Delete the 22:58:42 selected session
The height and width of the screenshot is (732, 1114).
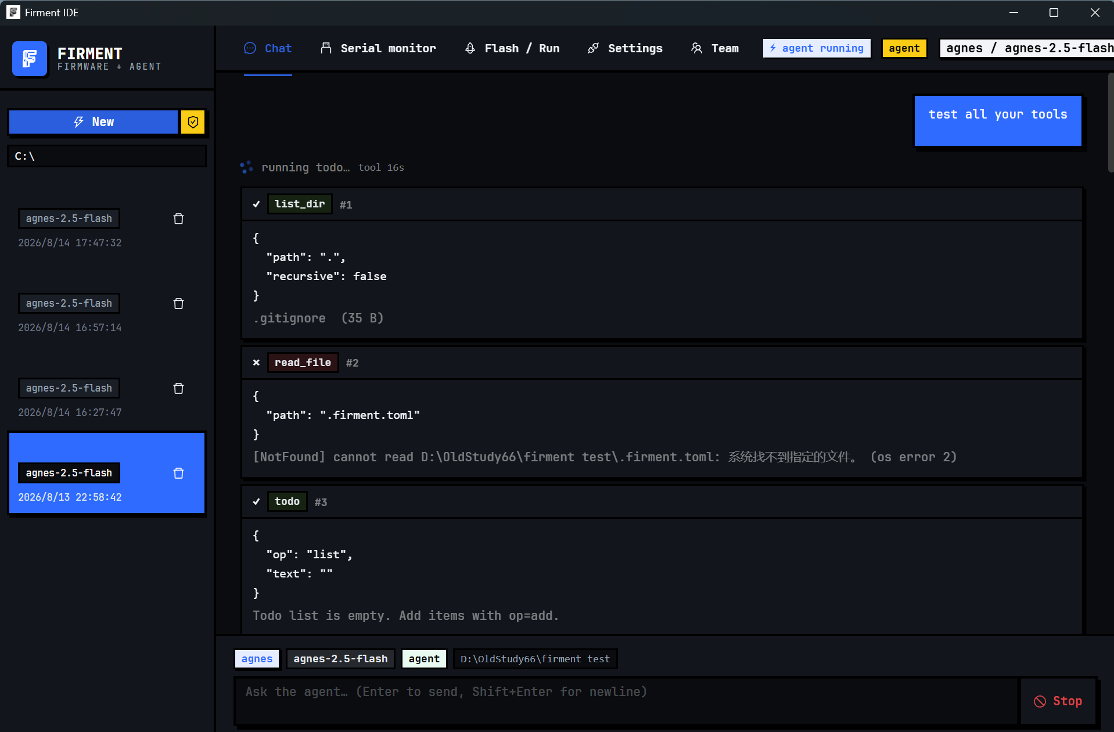pyautogui.click(x=178, y=473)
